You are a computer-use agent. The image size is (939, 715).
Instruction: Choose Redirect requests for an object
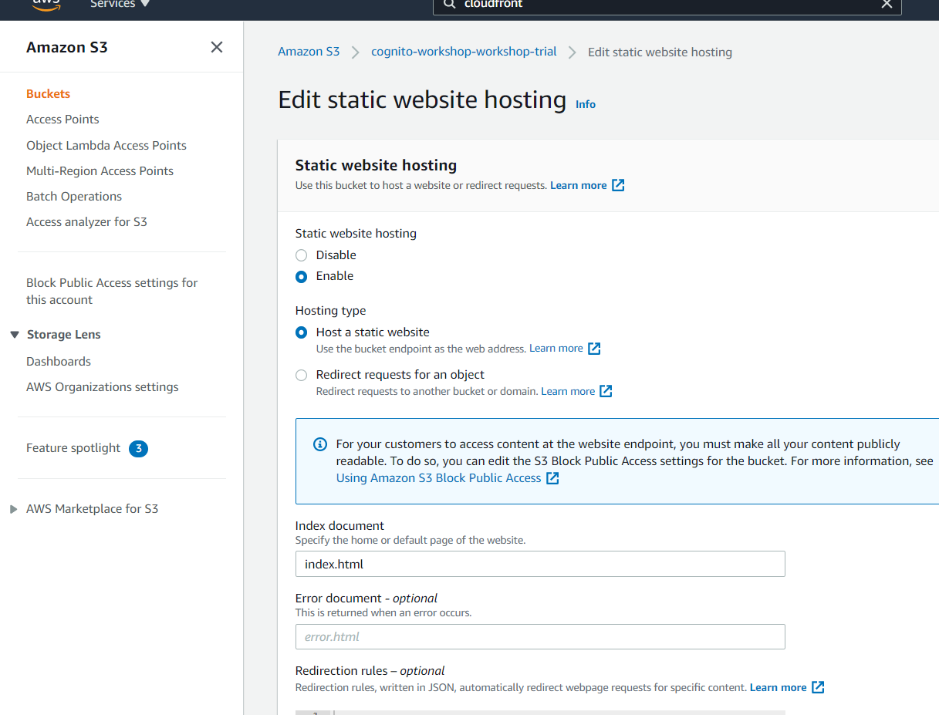click(302, 375)
